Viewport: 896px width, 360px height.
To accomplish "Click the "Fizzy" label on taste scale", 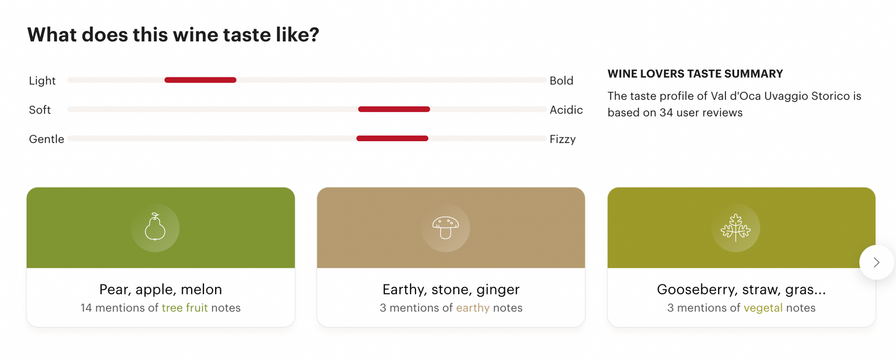I will 562,139.
